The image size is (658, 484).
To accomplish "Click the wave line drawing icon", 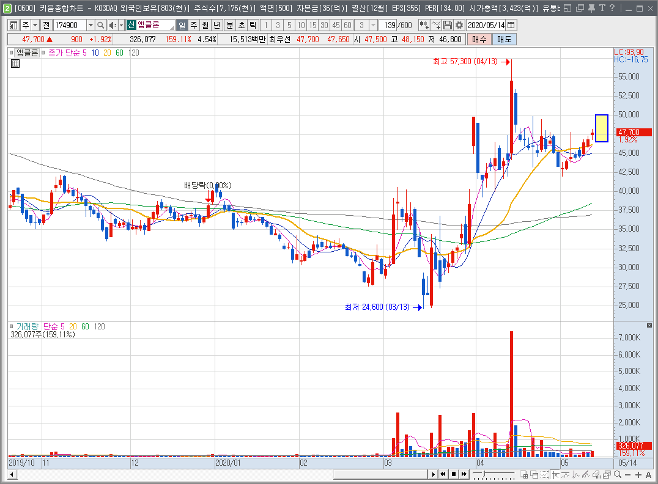I will coord(565,474).
